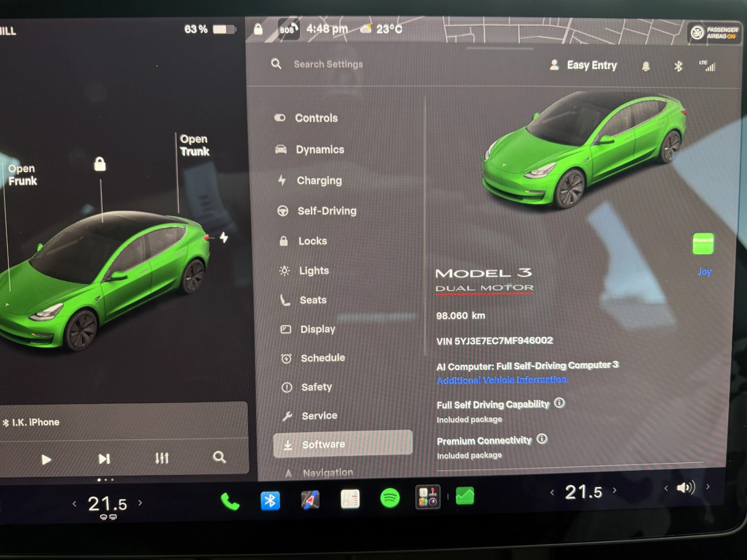Screen dimensions: 747x560
Task: Tap the 98.060 km odometer text
Action: 460,315
